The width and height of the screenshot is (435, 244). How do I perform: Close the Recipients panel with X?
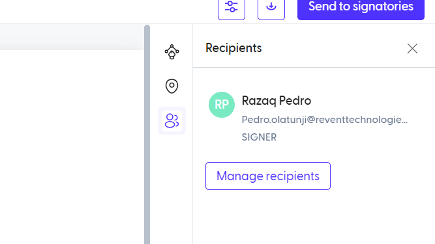pyautogui.click(x=412, y=48)
